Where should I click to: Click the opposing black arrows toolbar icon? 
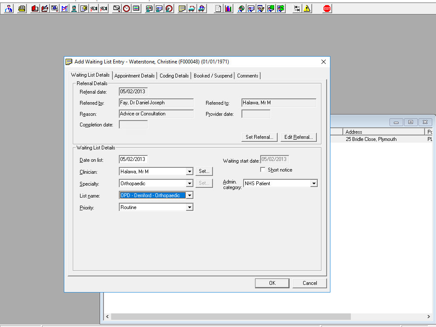tap(297, 9)
